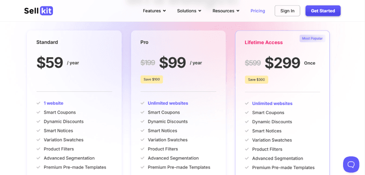The height and width of the screenshot is (175, 365).
Task: Expand the Features dropdown menu
Action: pyautogui.click(x=154, y=11)
